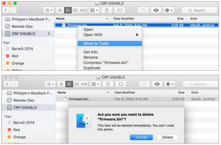The height and width of the screenshot is (145, 221).
Task: Go back in top Finder window
Action: click(x=6, y=10)
